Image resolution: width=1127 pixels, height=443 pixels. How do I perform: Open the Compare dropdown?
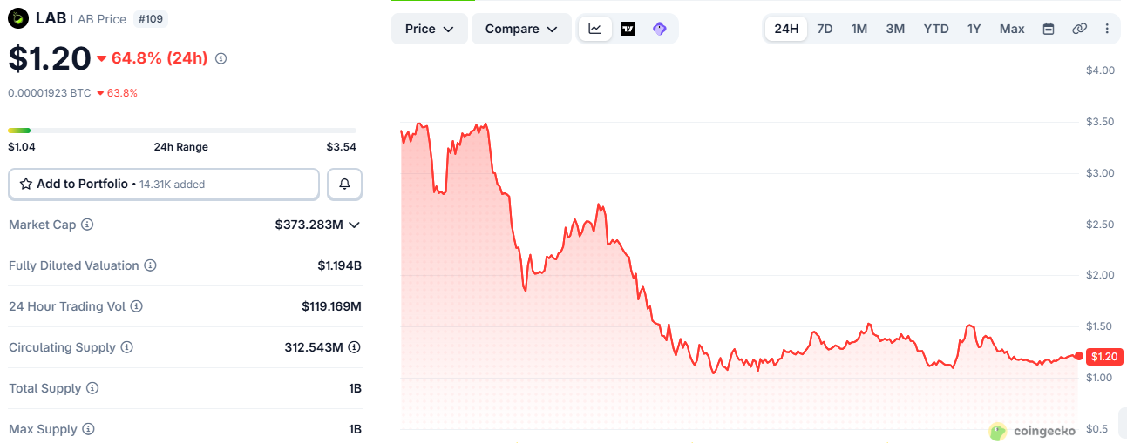click(x=521, y=29)
